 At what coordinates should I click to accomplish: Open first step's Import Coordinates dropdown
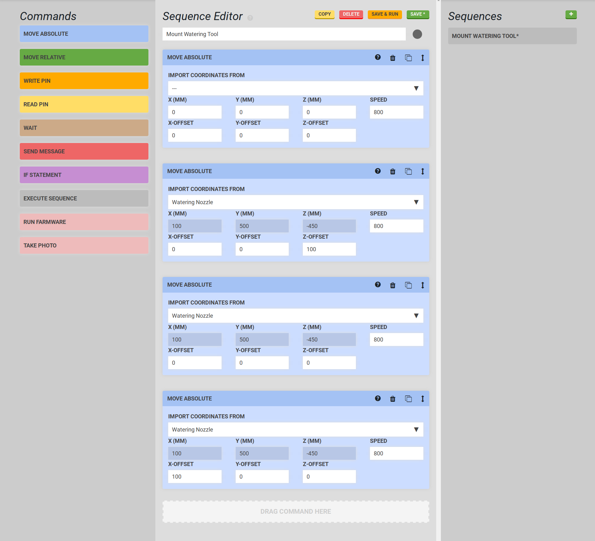pyautogui.click(x=295, y=88)
